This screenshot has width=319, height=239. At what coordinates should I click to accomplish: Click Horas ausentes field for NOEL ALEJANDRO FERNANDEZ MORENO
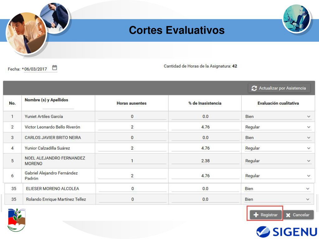132,161
